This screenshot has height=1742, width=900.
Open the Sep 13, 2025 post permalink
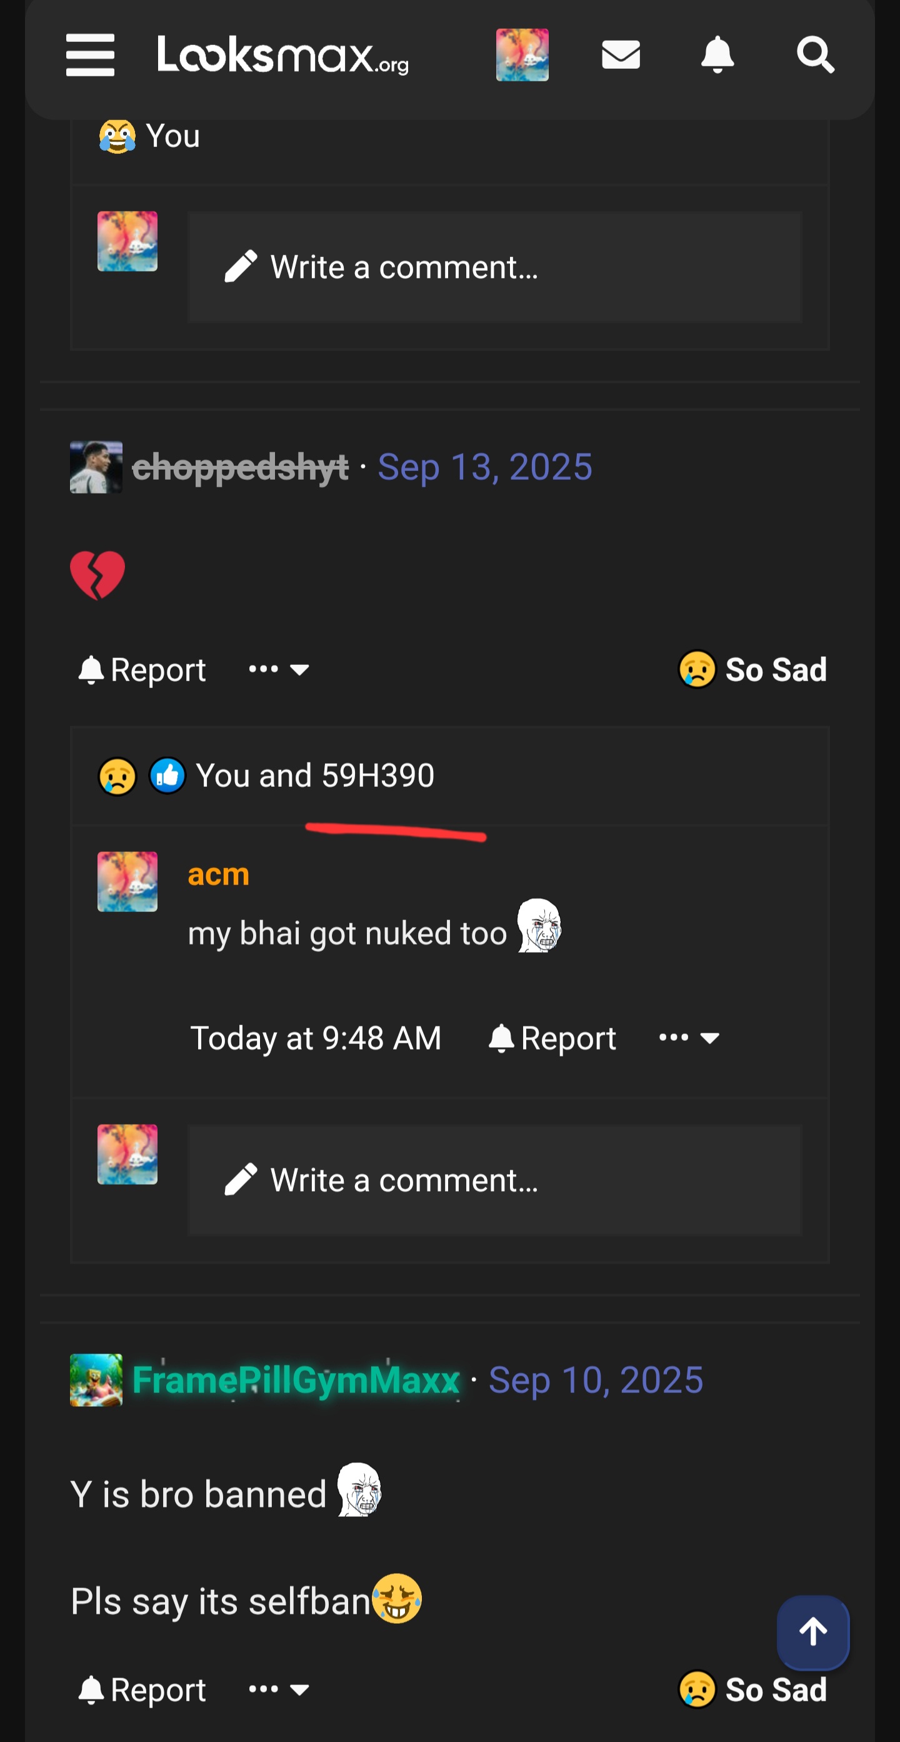coord(484,467)
